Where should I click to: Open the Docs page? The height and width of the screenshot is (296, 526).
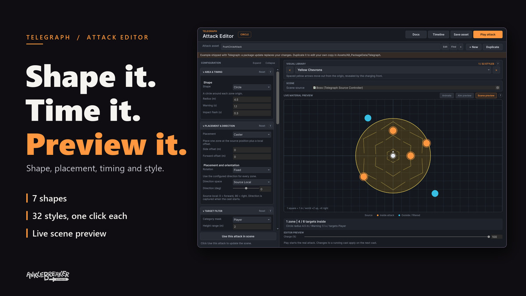pos(416,35)
